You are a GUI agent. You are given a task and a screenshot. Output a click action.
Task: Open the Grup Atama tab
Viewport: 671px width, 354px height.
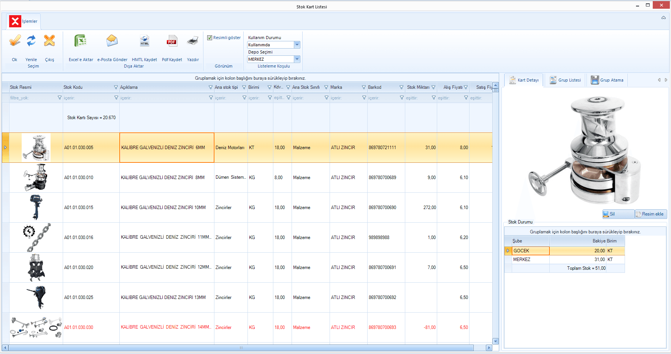(607, 80)
